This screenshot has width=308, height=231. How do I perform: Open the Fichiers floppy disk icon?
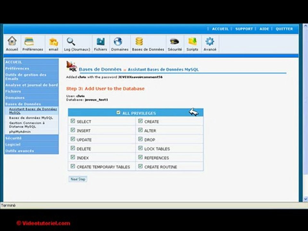tap(100, 41)
